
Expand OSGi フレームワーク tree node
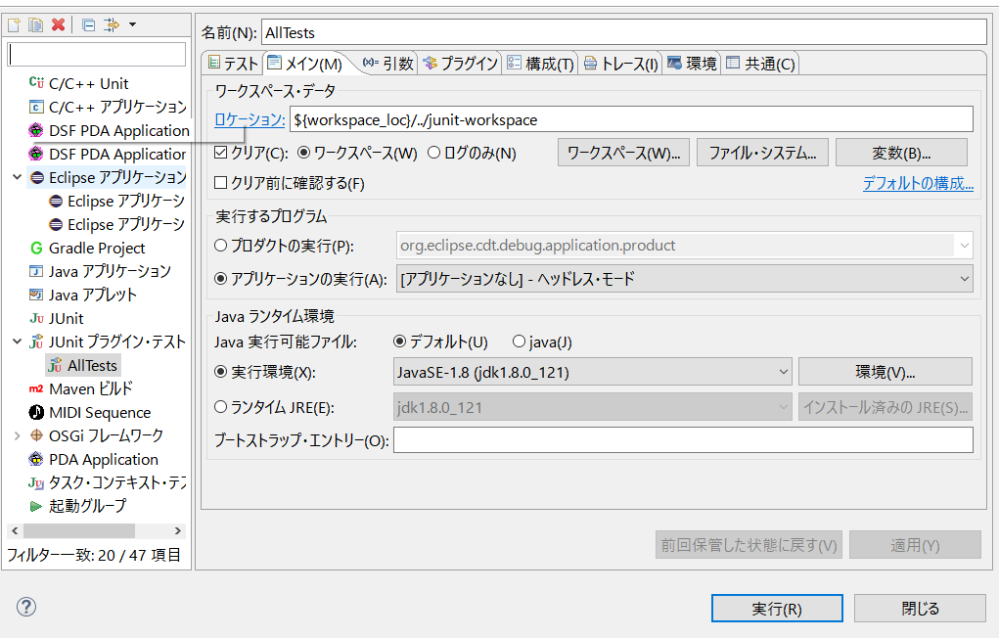coord(18,436)
